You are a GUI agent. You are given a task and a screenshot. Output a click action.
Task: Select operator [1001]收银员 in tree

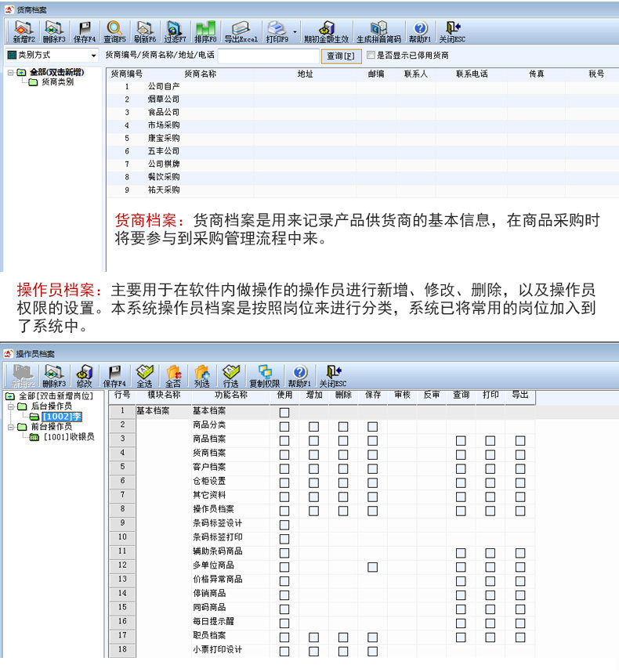[69, 437]
